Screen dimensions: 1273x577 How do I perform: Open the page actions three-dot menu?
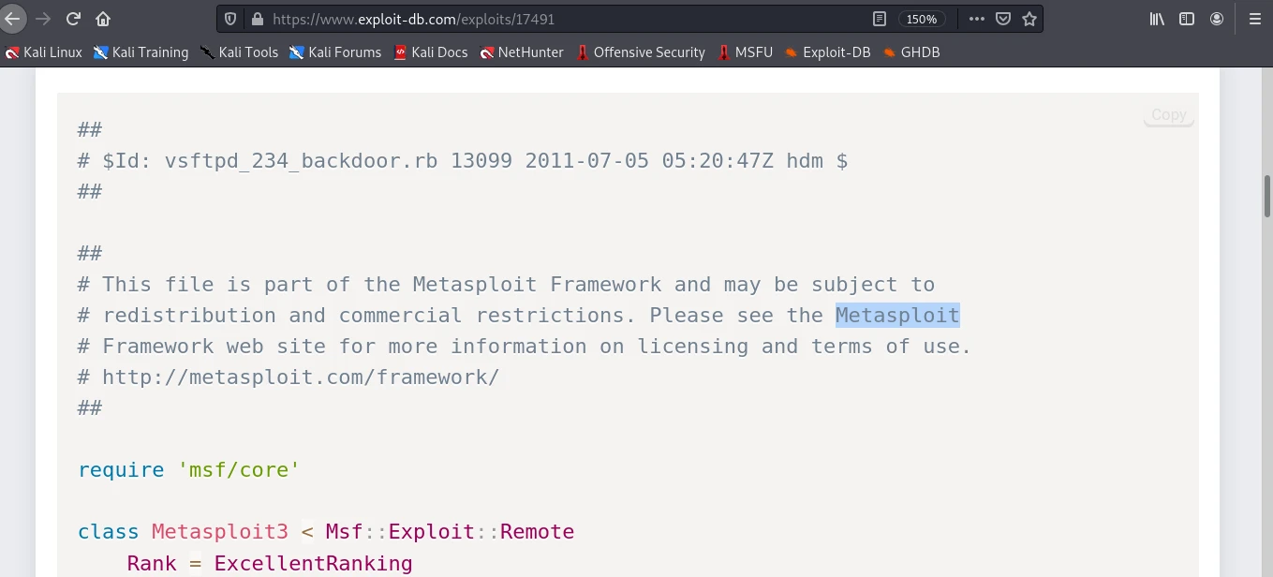click(x=977, y=19)
